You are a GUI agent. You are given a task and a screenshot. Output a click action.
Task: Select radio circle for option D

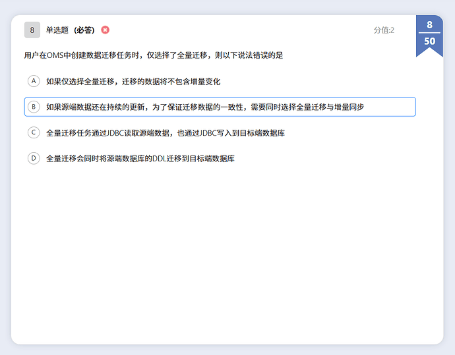coord(34,158)
